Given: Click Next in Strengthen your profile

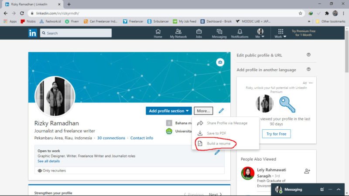Looking at the screenshot, I should pos(216,194).
